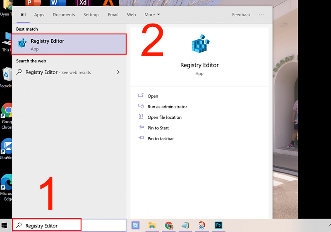Click the web search magnifier icon
The height and width of the screenshot is (232, 331).
coord(19,72)
